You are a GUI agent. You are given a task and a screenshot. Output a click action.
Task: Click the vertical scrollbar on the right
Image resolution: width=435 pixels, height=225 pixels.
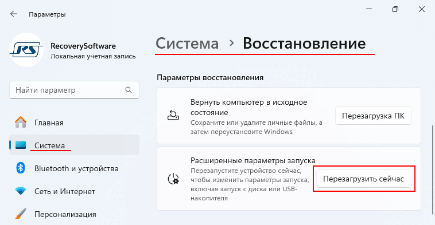pos(432,169)
